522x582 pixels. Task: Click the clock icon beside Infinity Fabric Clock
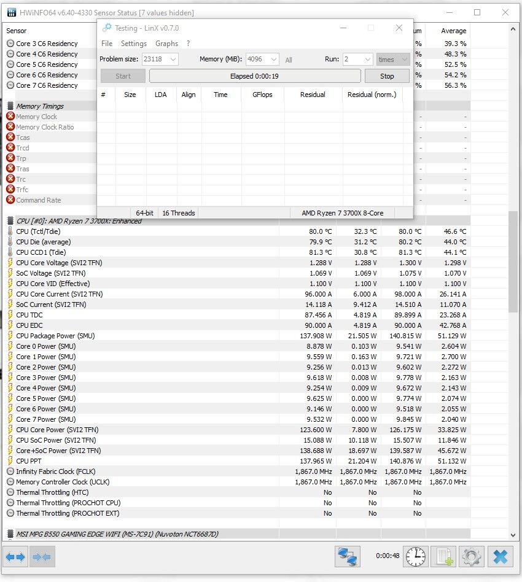click(10, 471)
